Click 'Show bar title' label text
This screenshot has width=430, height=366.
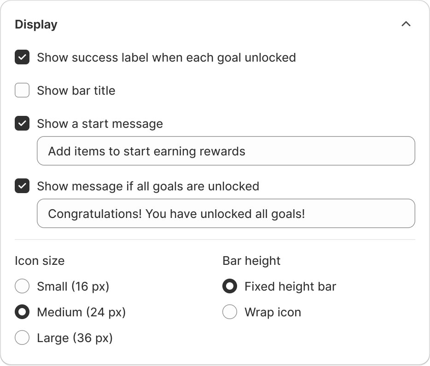pos(76,91)
